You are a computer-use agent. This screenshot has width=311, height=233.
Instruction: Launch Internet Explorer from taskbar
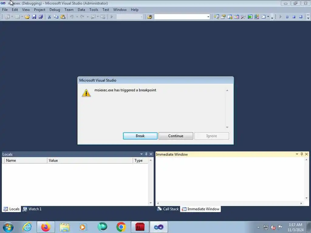27,227
